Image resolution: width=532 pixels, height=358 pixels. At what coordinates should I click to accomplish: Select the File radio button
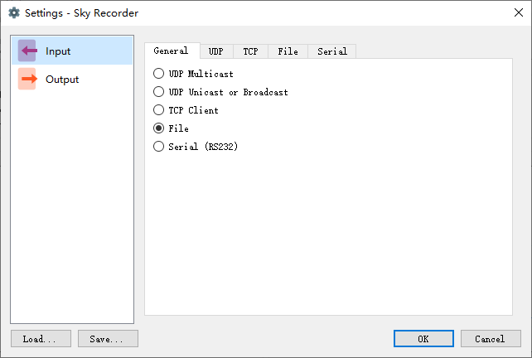pyautogui.click(x=158, y=128)
